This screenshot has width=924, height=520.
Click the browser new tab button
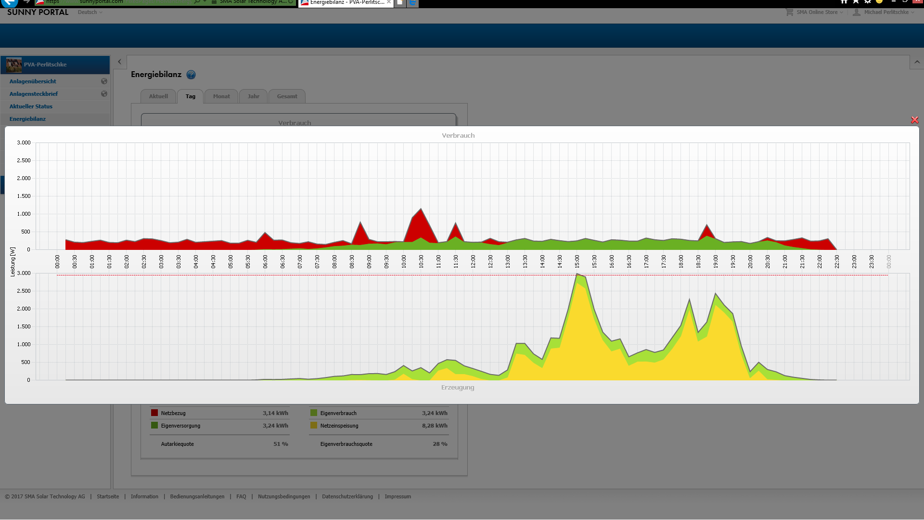pos(400,3)
